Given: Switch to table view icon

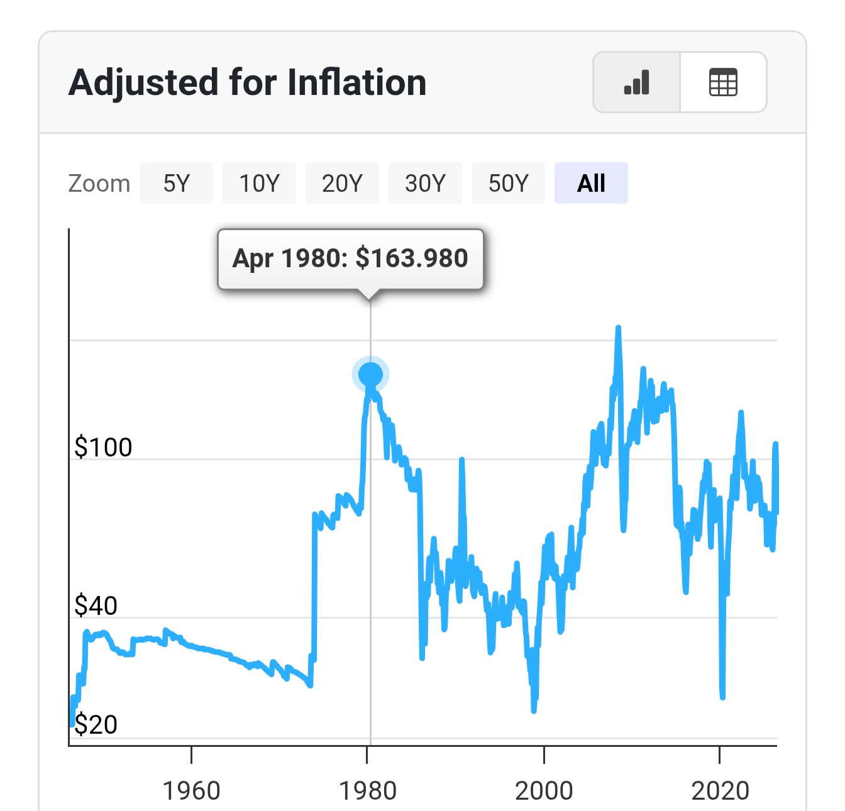Looking at the screenshot, I should 723,82.
